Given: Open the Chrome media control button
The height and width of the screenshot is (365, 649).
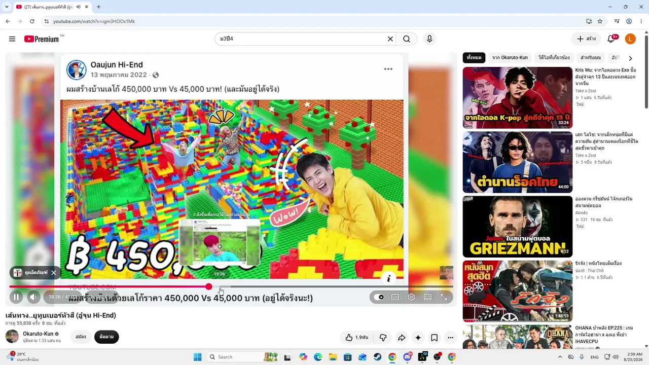Looking at the screenshot, I should (x=617, y=21).
